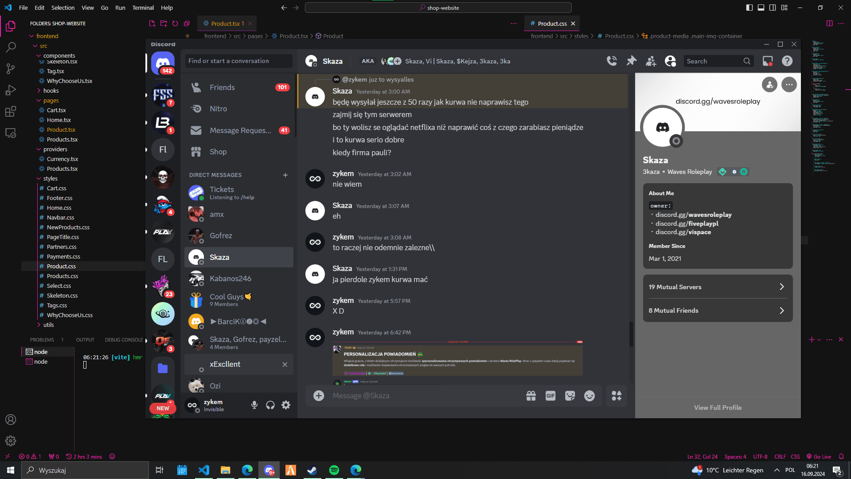Viewport: 851px width, 479px height.
Task: Open discord.gg/wavesroleplay link in About Me
Action: pyautogui.click(x=693, y=215)
